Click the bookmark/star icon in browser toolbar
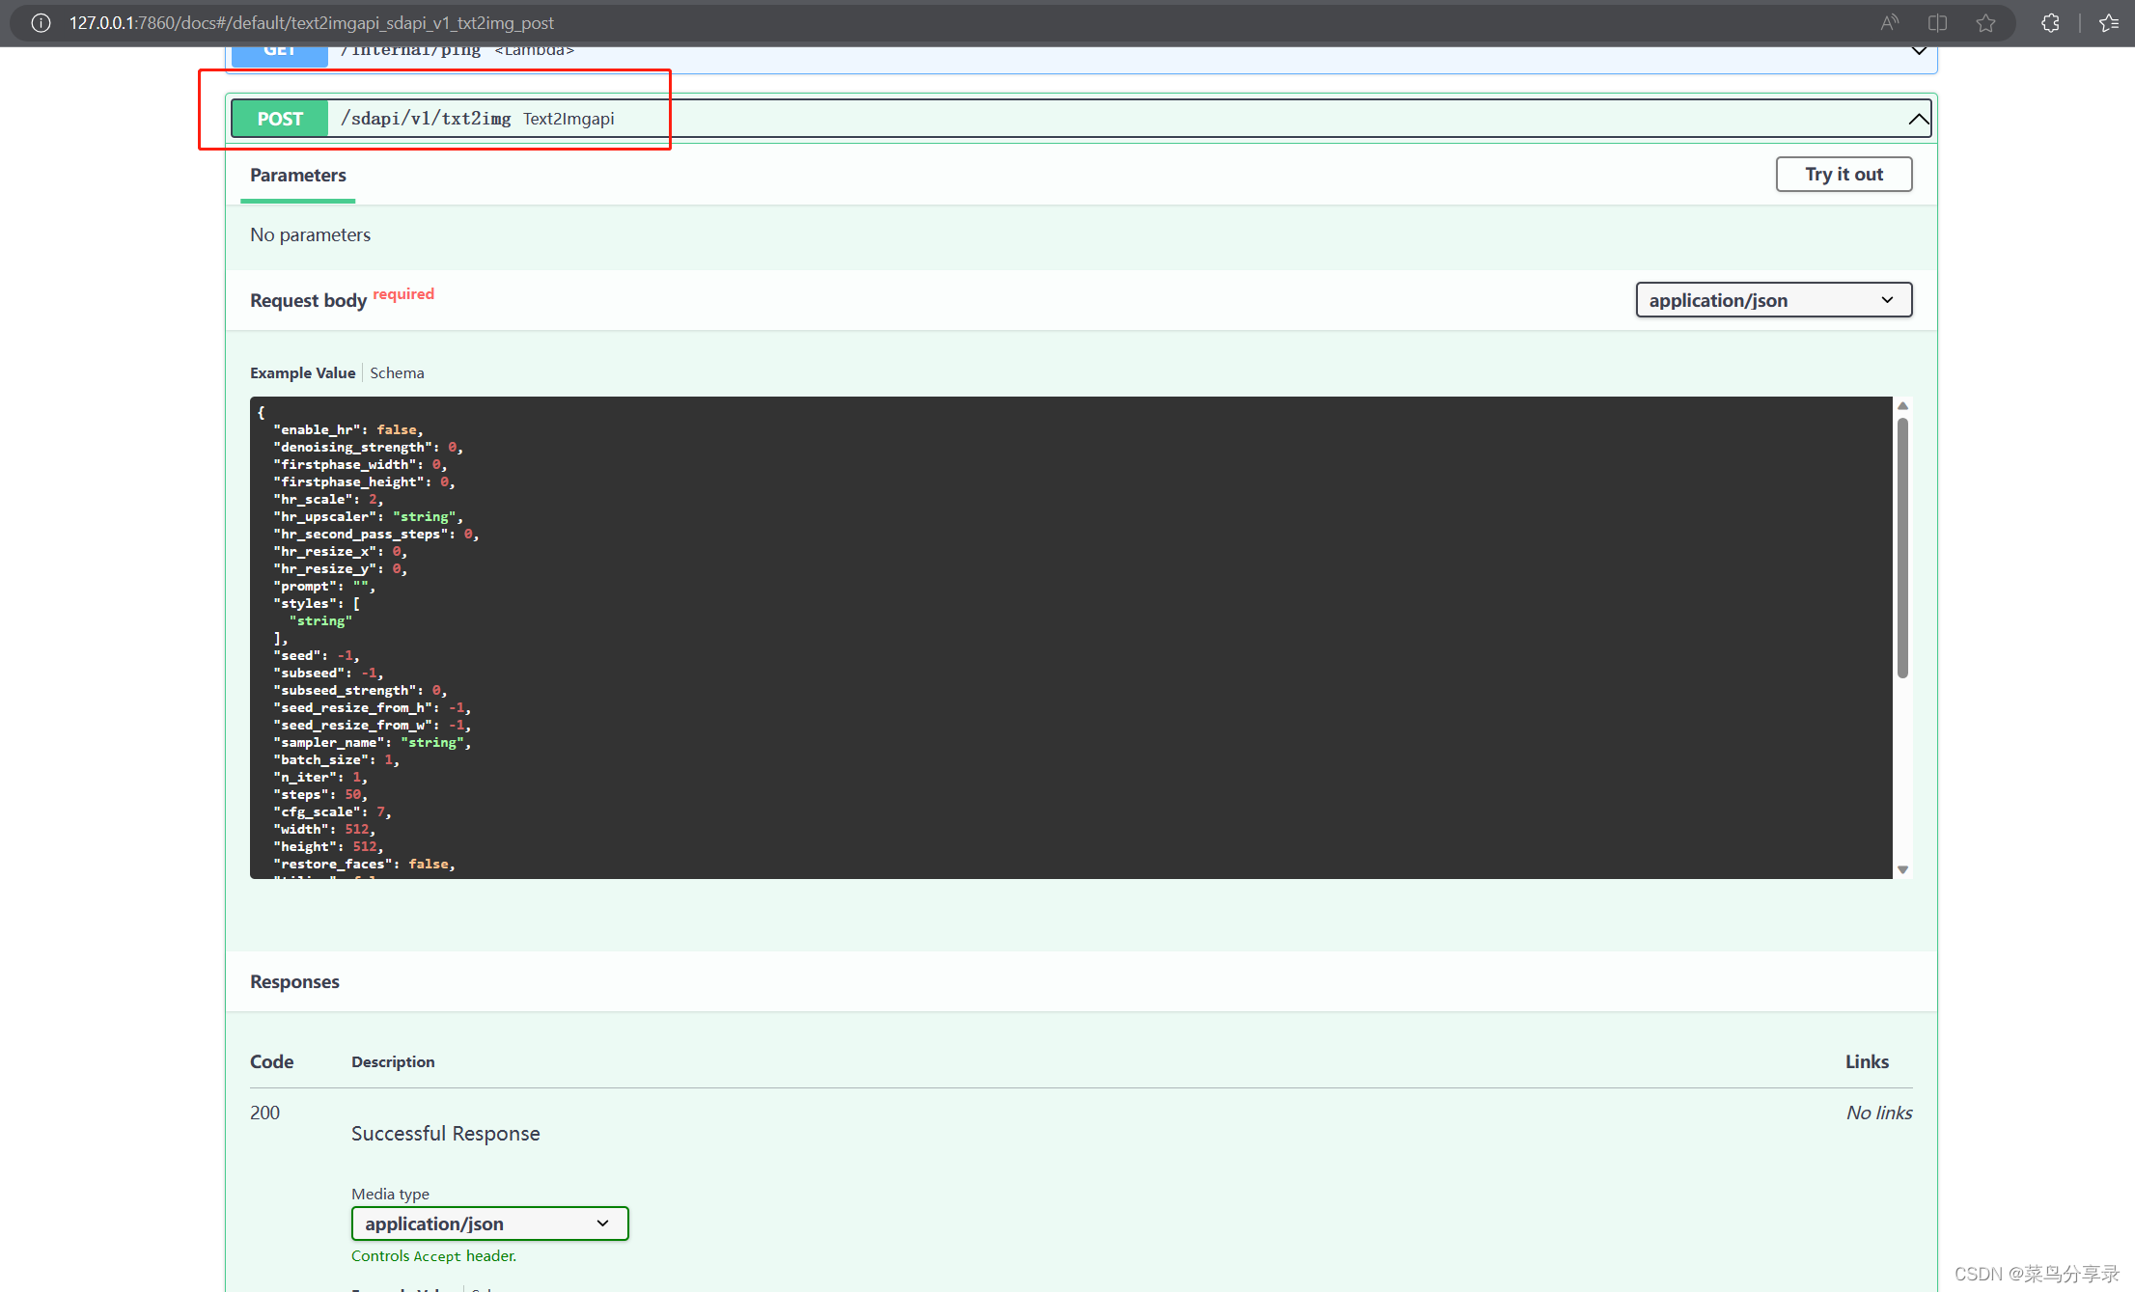 pyautogui.click(x=1988, y=23)
